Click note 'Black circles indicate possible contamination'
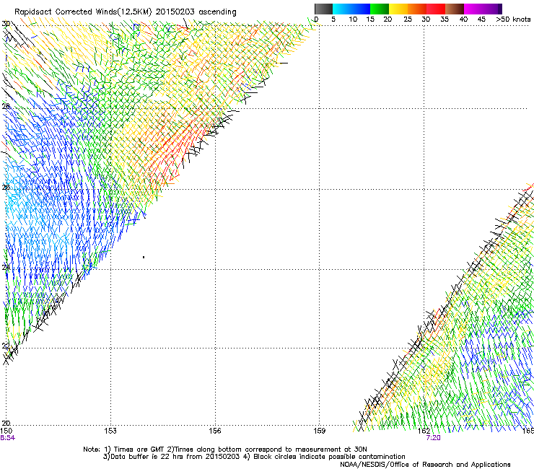The image size is (534, 469). coord(329,457)
